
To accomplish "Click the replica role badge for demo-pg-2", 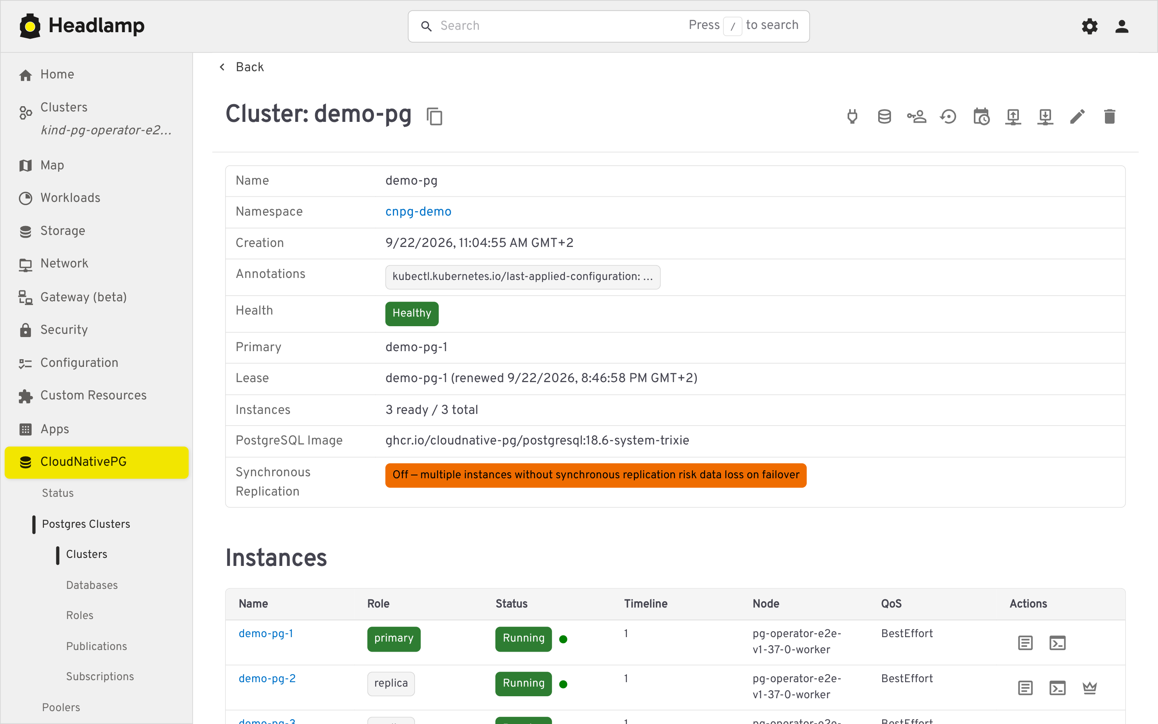I will pyautogui.click(x=391, y=684).
